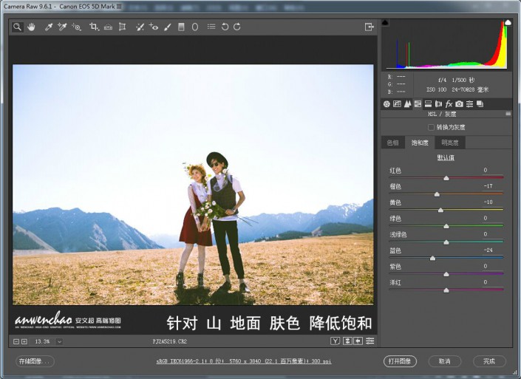This screenshot has width=521, height=379.
Task: Click the 绿色 value field
Action: [491, 218]
